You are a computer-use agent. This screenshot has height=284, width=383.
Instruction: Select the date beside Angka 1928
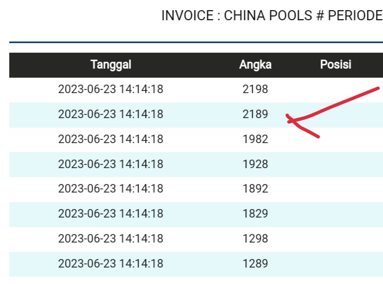pyautogui.click(x=110, y=164)
